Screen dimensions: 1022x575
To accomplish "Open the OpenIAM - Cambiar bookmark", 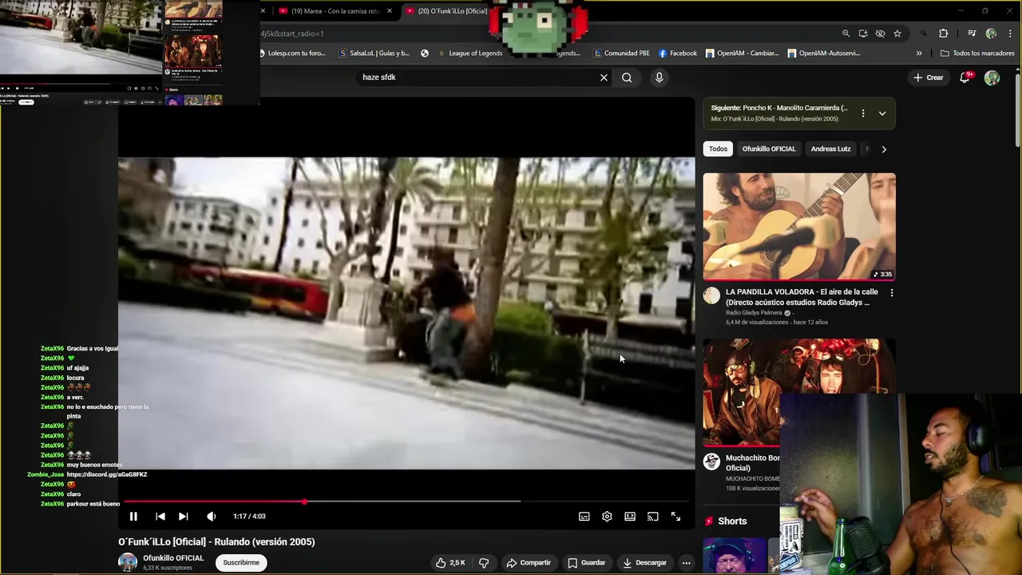I will 742,54.
